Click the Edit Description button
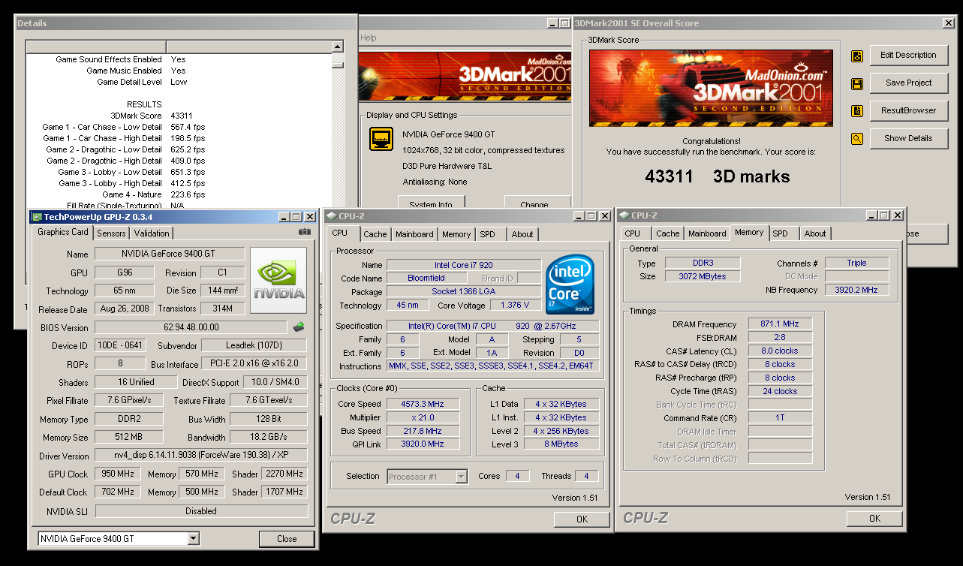Image resolution: width=963 pixels, height=566 pixels. [x=909, y=55]
